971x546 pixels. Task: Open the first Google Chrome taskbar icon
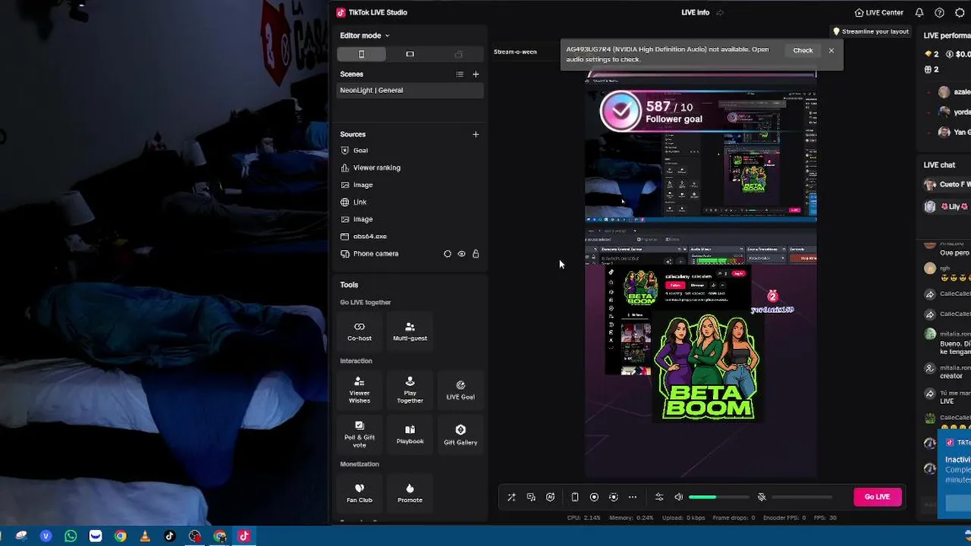pos(120,536)
